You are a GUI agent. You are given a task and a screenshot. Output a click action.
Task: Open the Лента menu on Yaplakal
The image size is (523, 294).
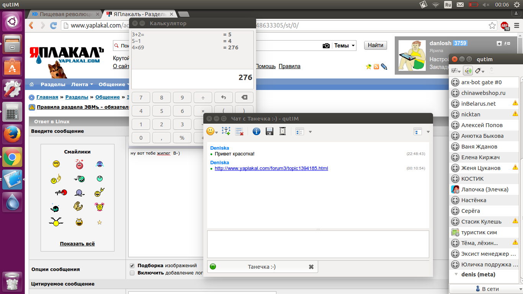[x=82, y=85]
